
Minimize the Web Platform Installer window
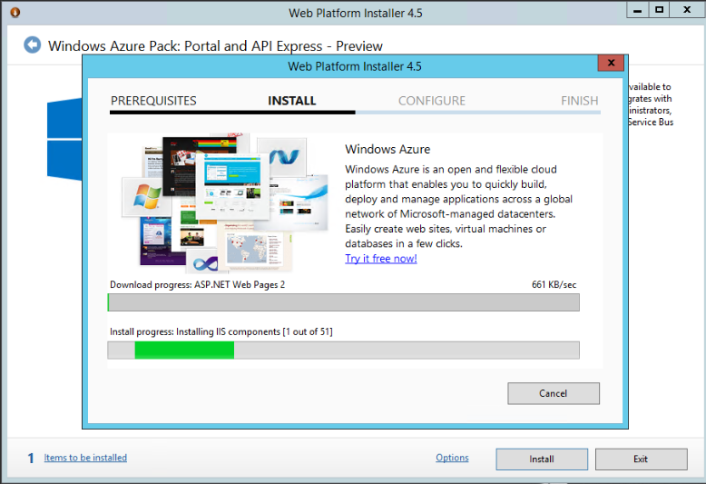pos(639,11)
